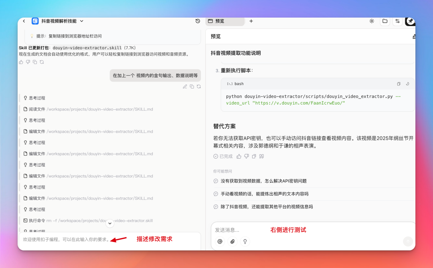Quote the completed answer via the quote icon

pos(261,156)
